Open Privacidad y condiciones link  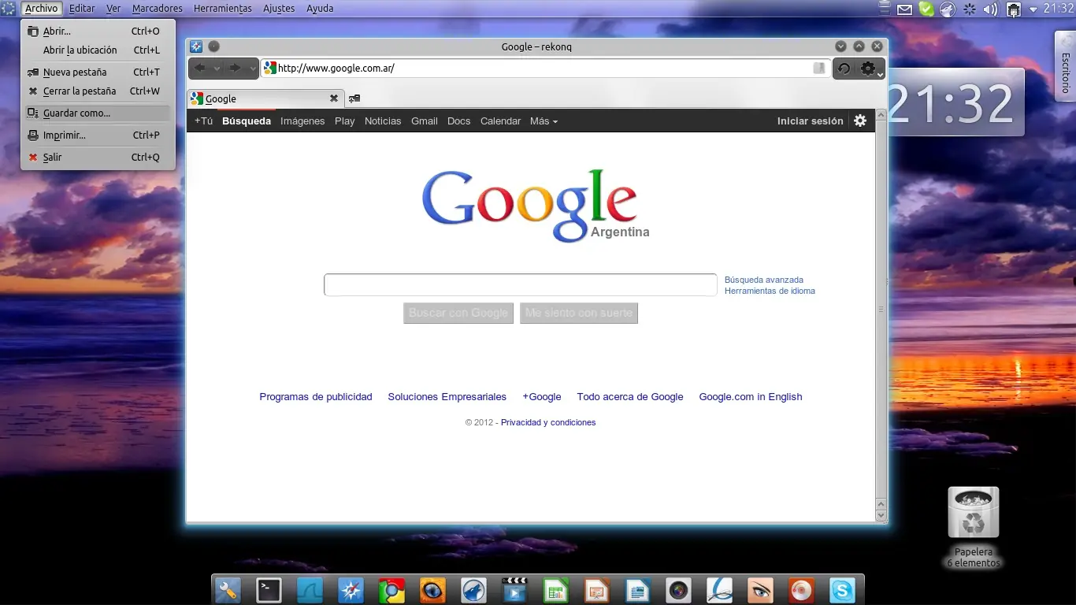click(x=548, y=422)
